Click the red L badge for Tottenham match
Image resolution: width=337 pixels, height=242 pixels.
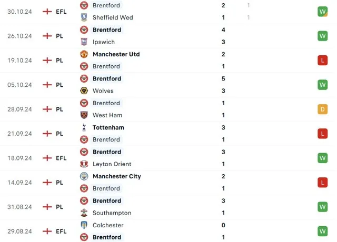pyautogui.click(x=322, y=134)
